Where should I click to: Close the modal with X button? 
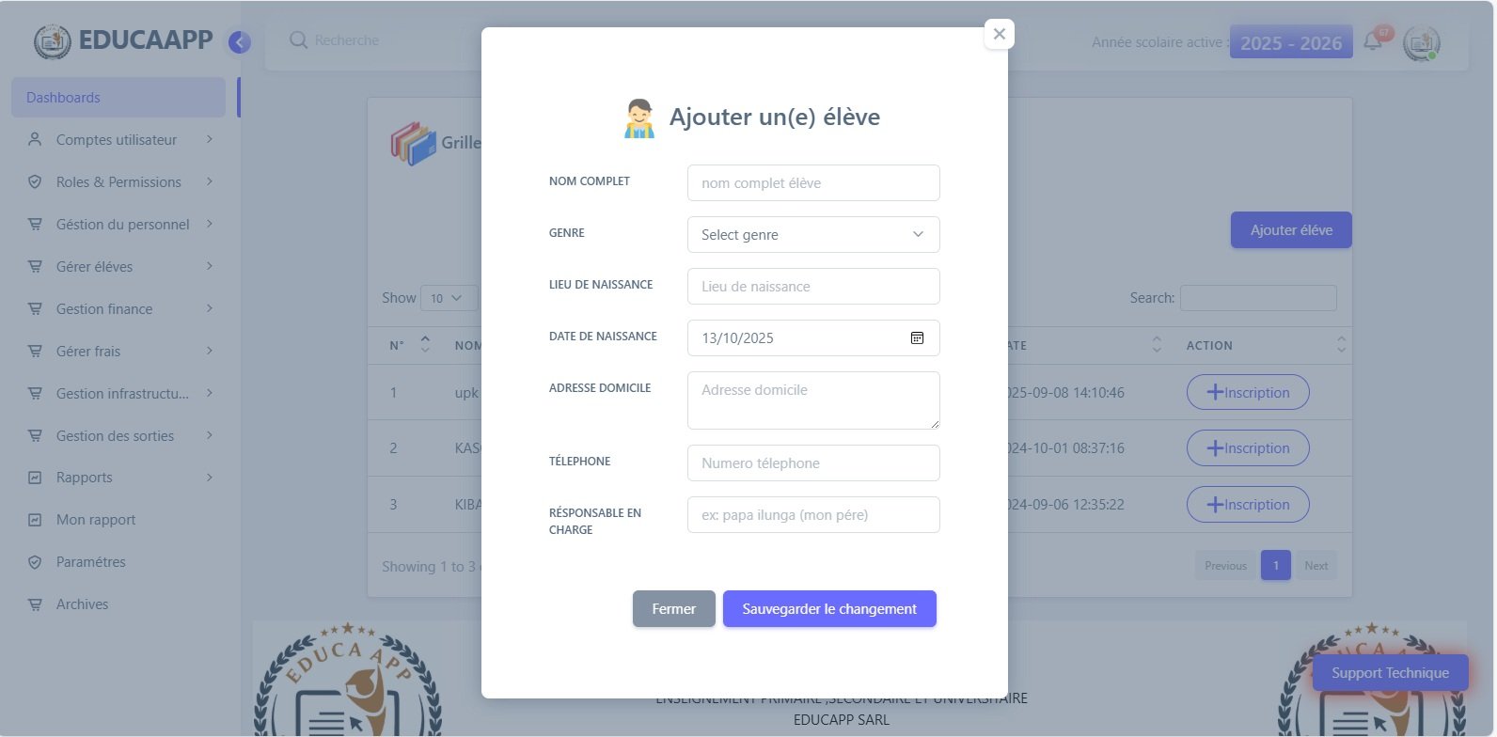[999, 34]
